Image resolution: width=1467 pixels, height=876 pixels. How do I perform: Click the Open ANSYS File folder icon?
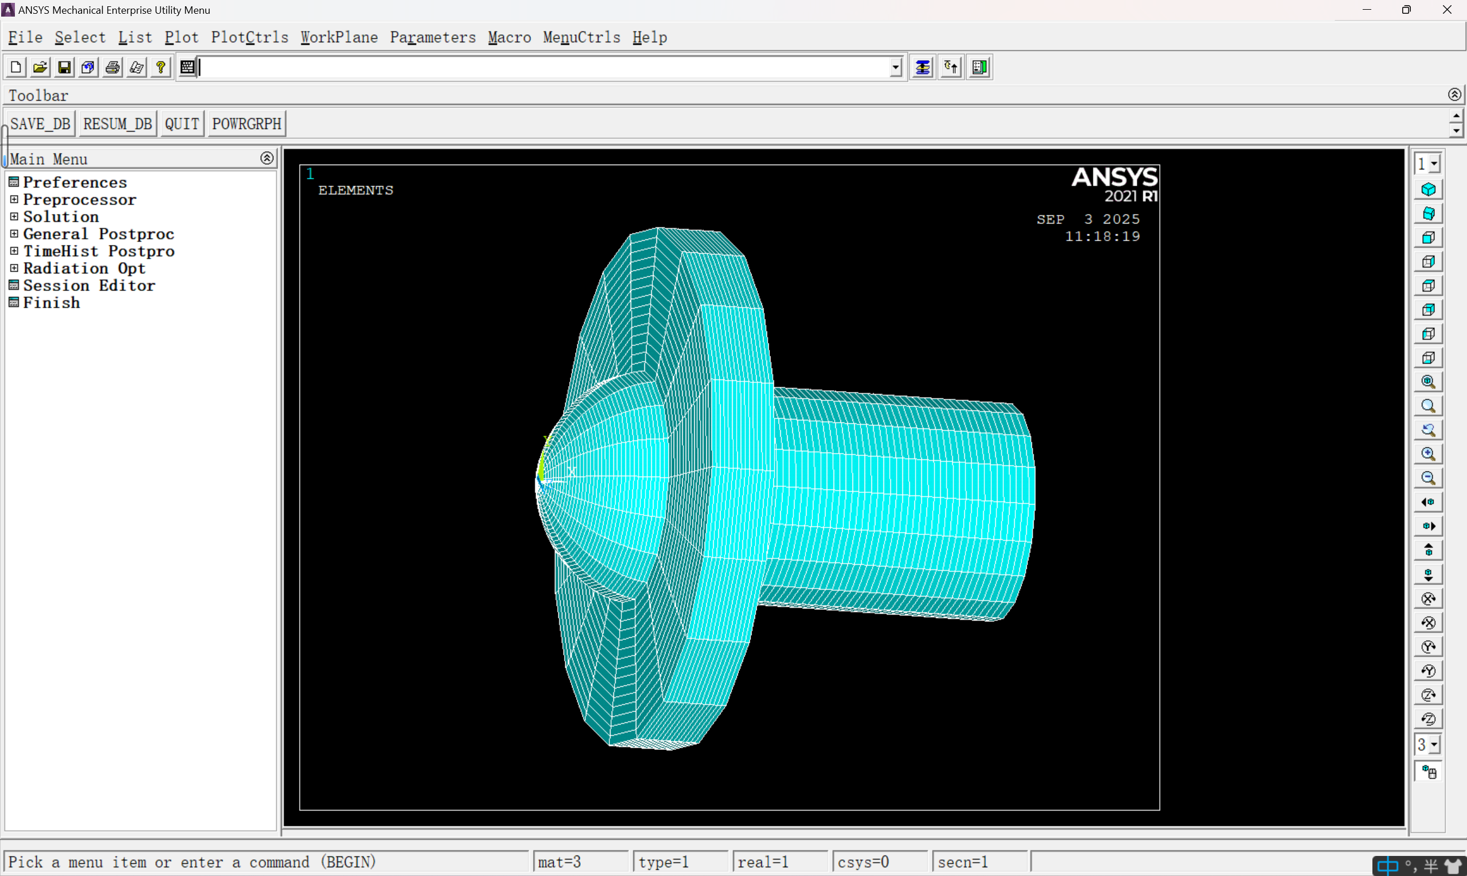coord(40,67)
